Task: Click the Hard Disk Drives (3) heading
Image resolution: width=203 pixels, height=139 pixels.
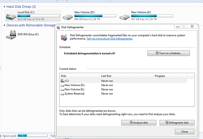Action: 21,6
